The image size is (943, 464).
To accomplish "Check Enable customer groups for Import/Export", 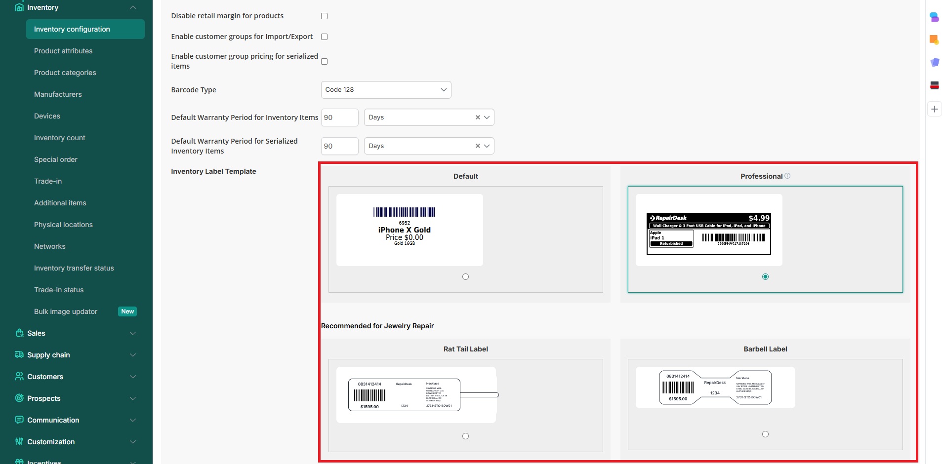I will [x=325, y=37].
